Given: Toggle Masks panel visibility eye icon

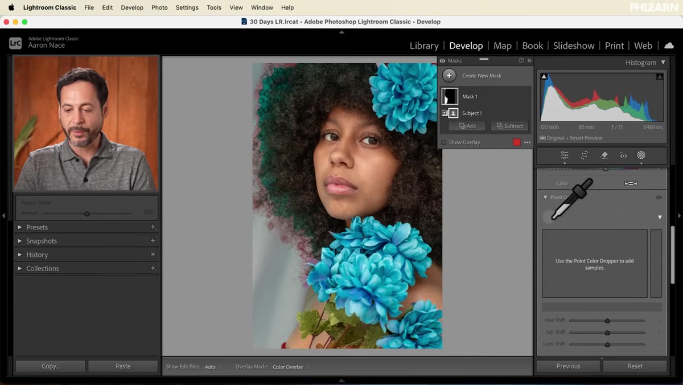Looking at the screenshot, I should click(442, 60).
